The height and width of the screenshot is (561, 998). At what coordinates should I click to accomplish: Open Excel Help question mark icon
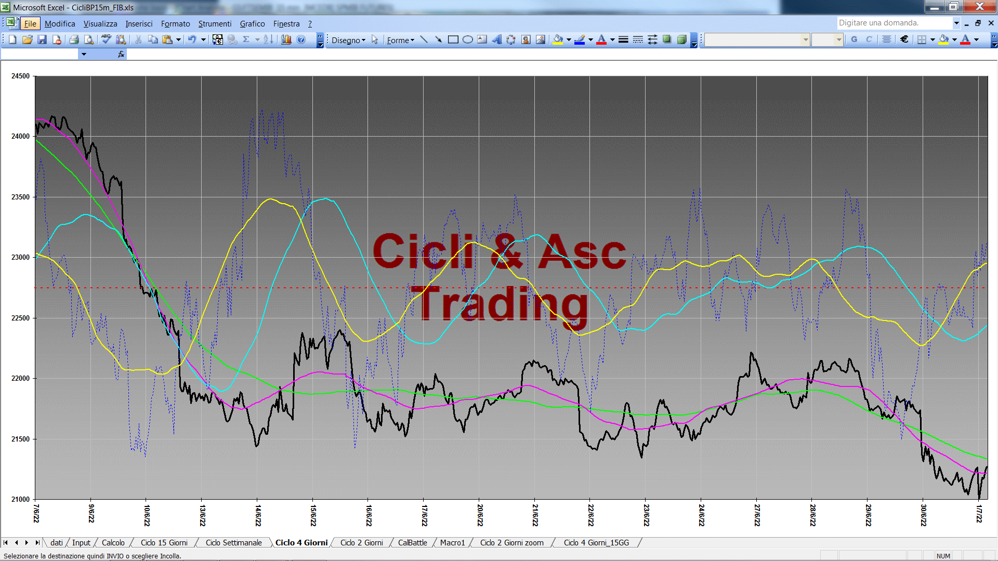tap(301, 39)
